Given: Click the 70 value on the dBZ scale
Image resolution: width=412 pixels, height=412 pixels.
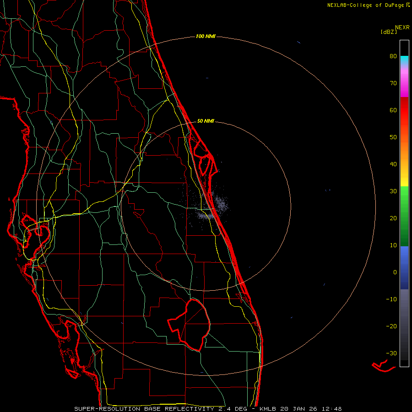Looking at the screenshot, I should 393,83.
